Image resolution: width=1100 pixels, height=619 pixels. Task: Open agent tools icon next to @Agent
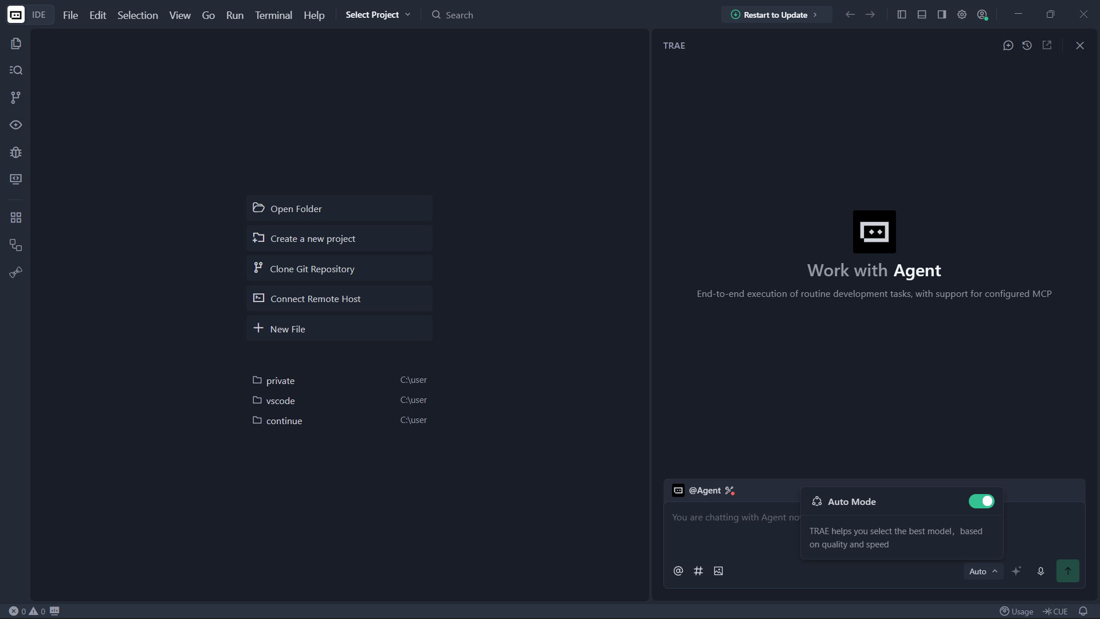730,491
